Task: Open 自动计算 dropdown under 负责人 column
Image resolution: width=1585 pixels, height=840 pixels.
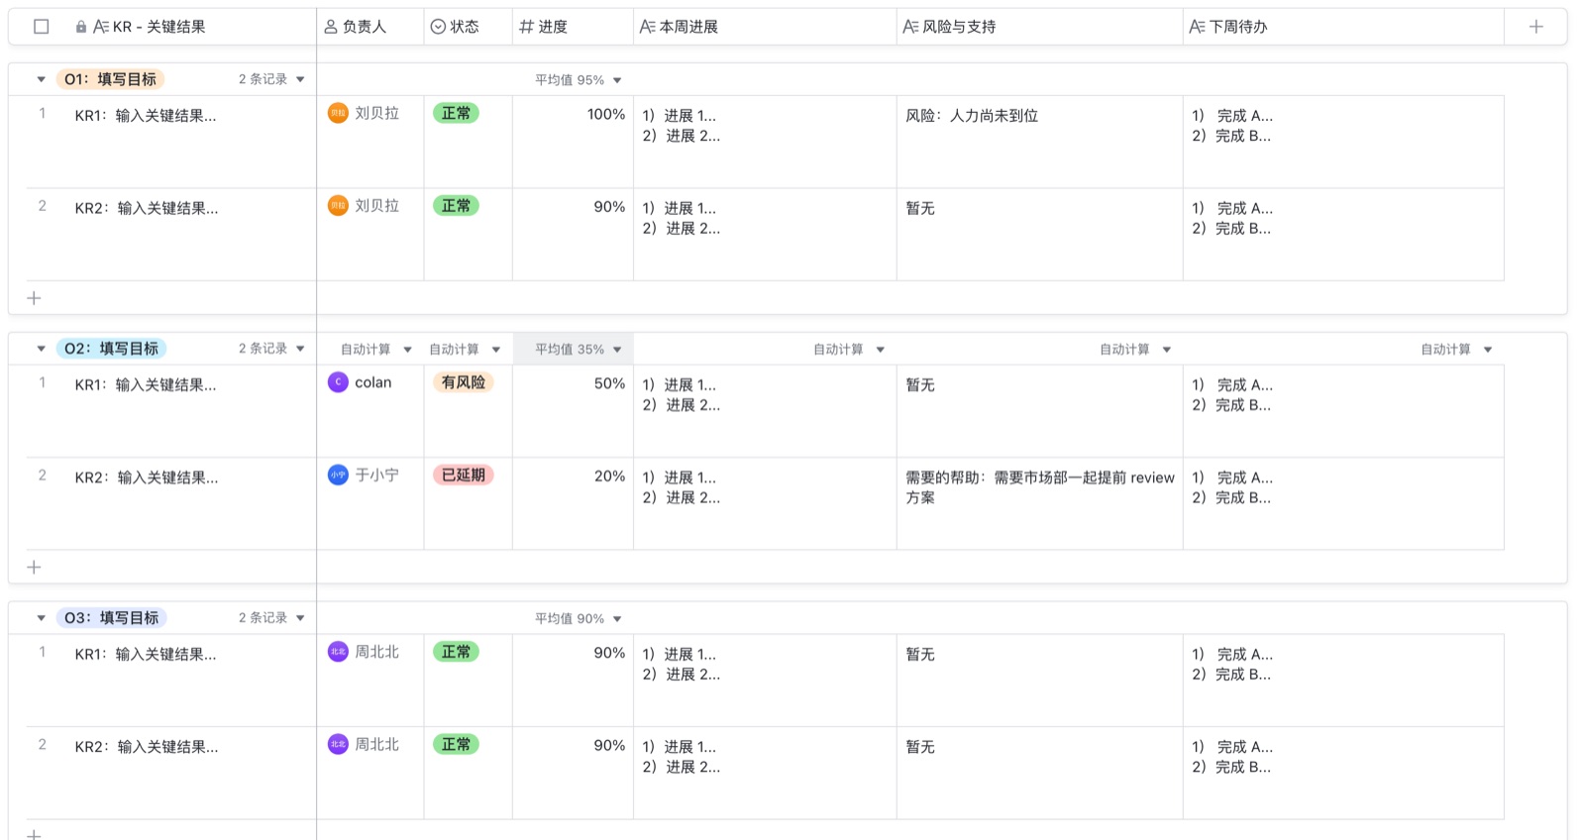Action: 375,350
